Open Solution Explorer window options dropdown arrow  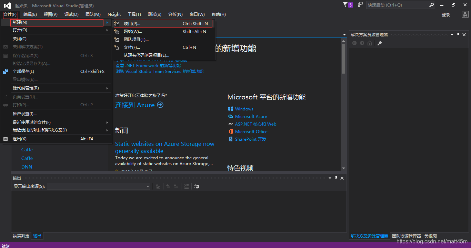[452, 34]
